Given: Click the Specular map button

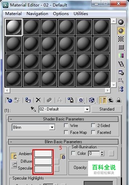Looking at the screenshot, I should pos(57,169).
